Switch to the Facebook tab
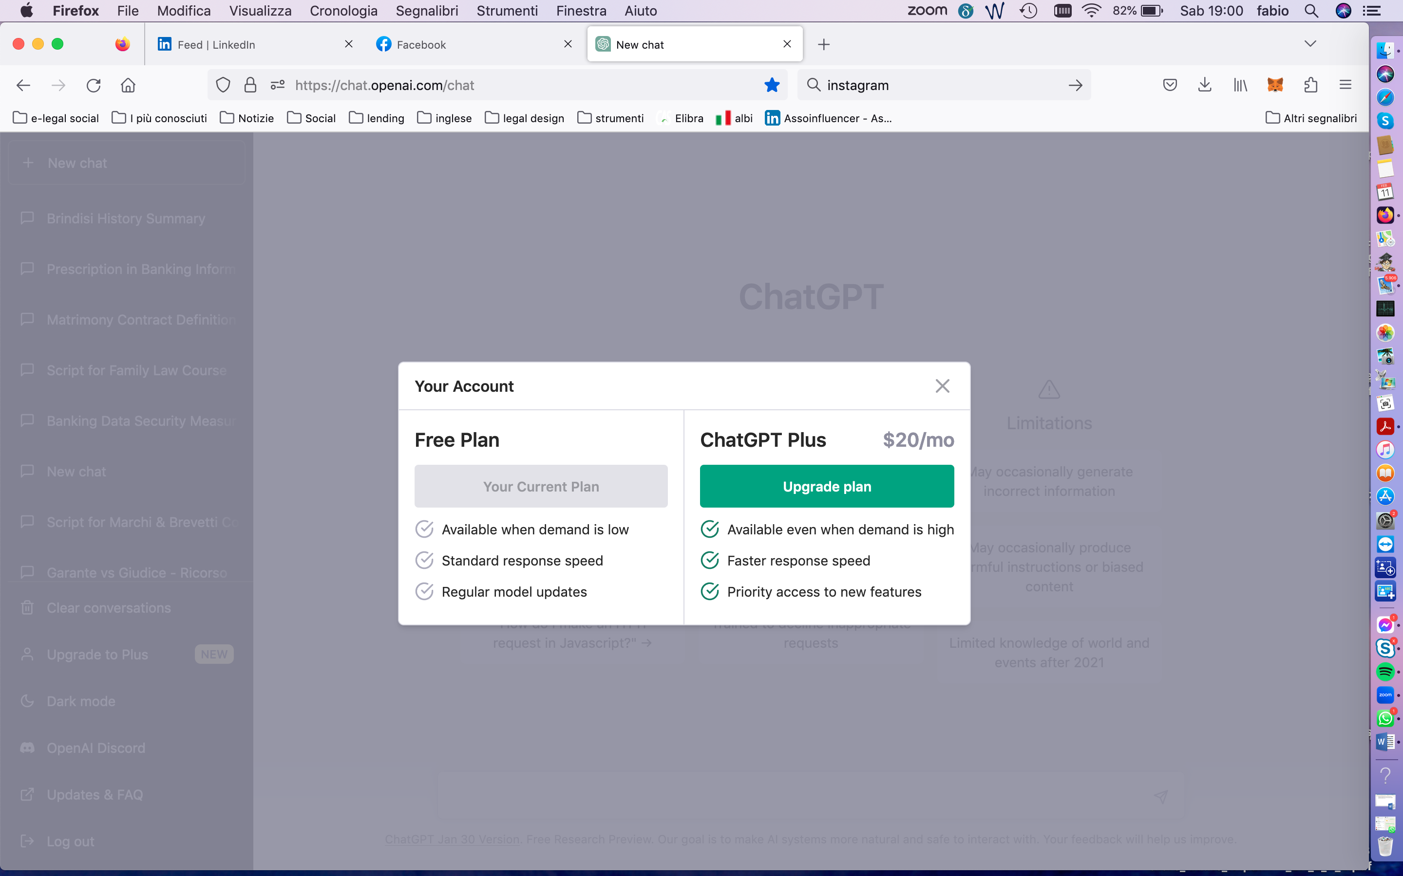The image size is (1403, 876). [421, 45]
